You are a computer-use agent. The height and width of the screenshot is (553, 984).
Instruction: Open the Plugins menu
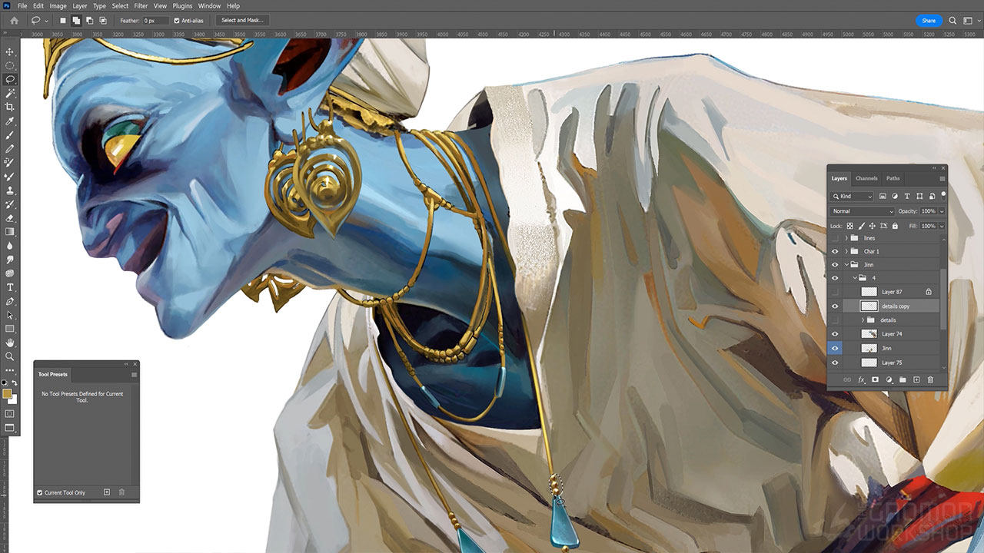182,5
